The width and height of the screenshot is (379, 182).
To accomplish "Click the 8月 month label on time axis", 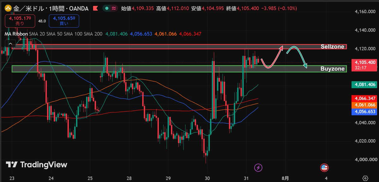I will pyautogui.click(x=285, y=178).
